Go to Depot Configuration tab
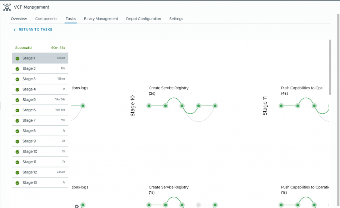 (143, 19)
